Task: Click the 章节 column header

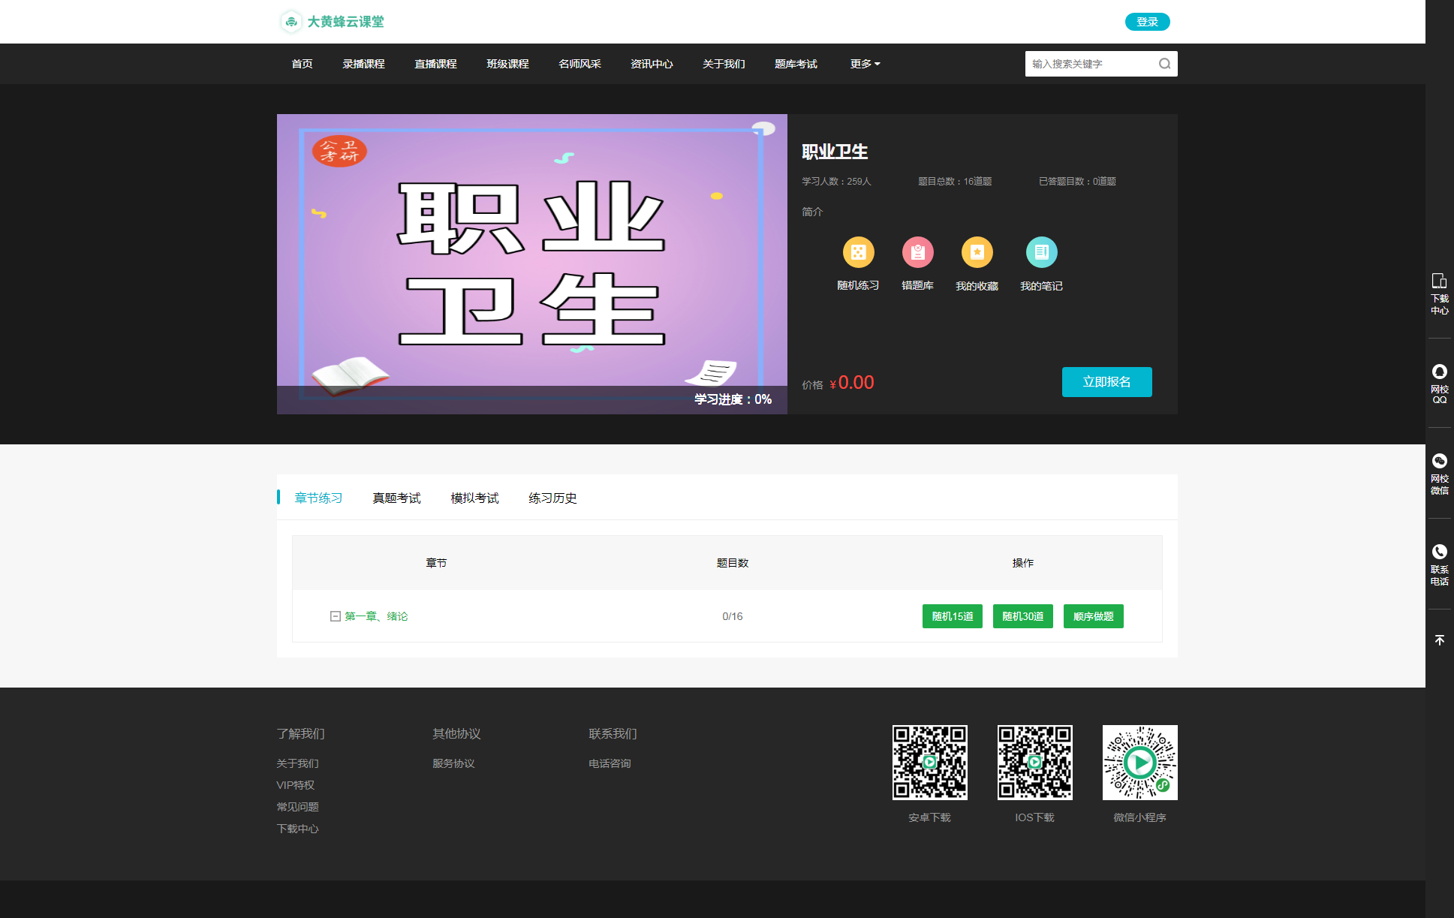Action: click(436, 563)
